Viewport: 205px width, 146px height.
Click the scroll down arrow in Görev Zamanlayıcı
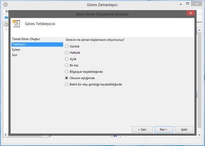[199, 135]
